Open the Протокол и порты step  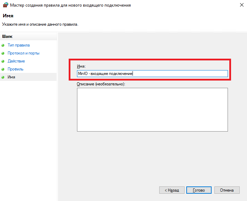click(x=23, y=53)
